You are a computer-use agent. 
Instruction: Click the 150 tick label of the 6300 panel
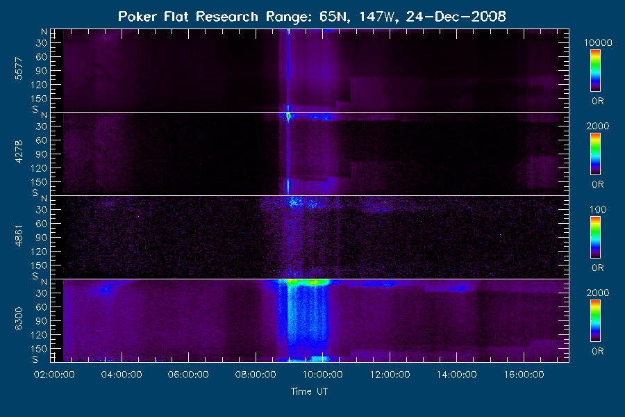39,349
